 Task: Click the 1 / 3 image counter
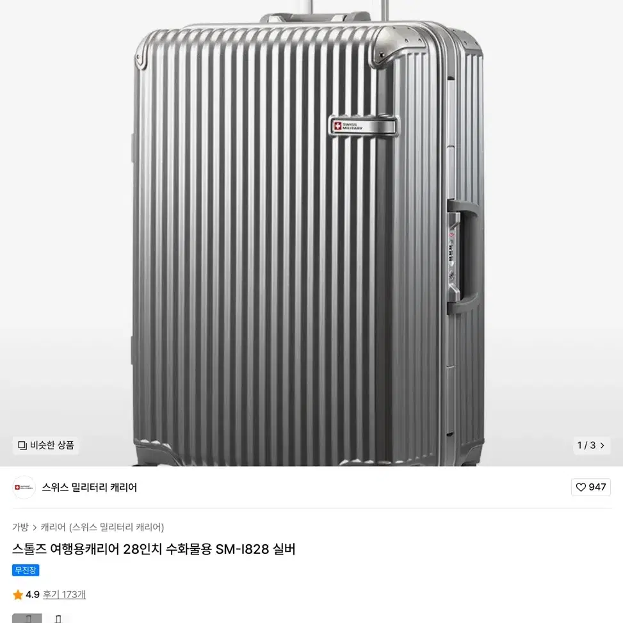pos(587,446)
